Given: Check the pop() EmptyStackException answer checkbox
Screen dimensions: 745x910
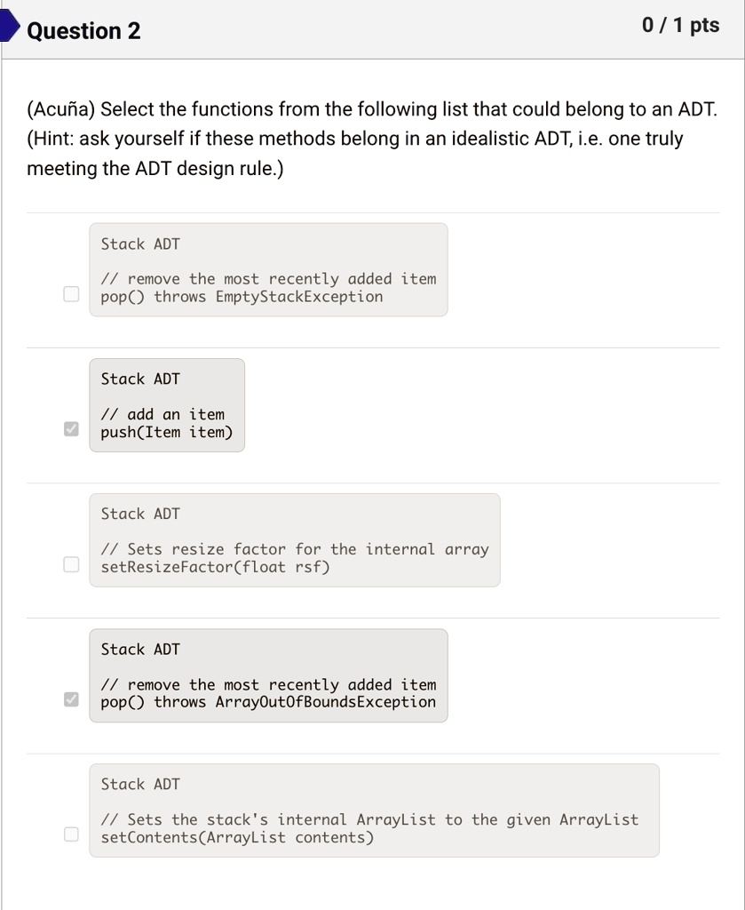Looking at the screenshot, I should point(70,293).
